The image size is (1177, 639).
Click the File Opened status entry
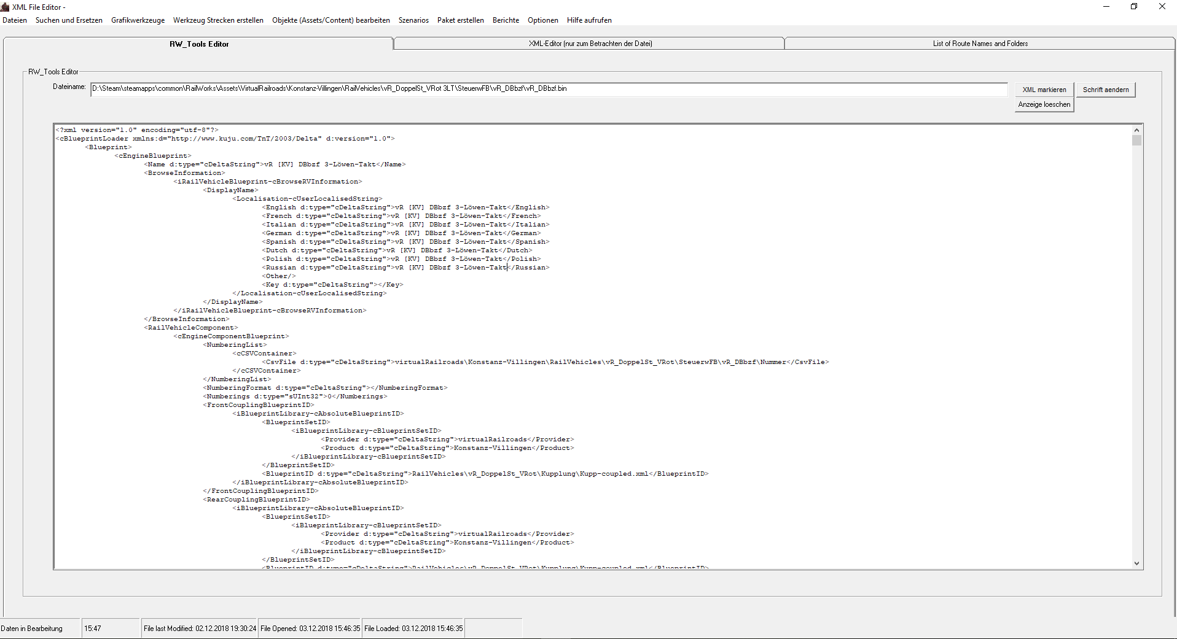click(x=310, y=629)
